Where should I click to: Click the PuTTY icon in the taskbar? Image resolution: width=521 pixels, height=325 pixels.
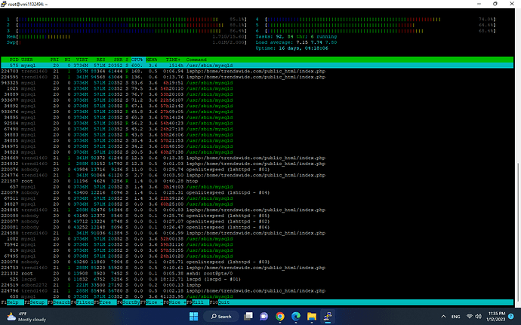point(328,317)
